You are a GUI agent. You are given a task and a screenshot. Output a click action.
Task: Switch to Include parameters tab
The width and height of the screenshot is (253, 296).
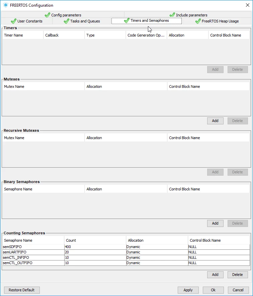coord(188,15)
